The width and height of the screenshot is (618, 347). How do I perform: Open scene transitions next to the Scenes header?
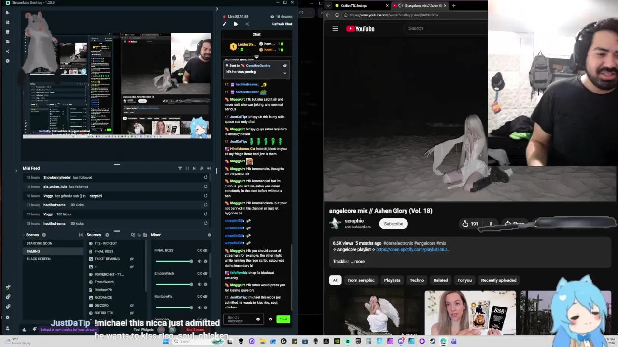[x=81, y=235]
